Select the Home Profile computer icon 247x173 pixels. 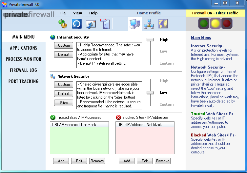[135, 24]
